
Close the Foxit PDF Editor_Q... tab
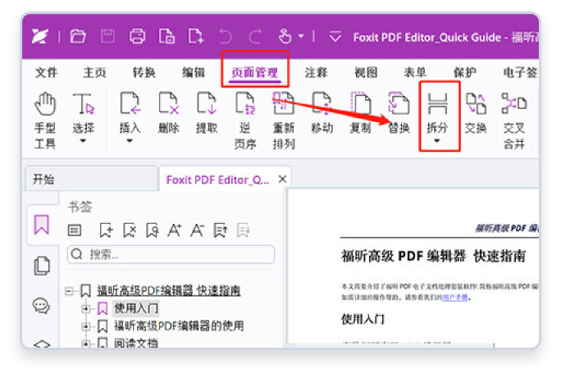coord(282,180)
